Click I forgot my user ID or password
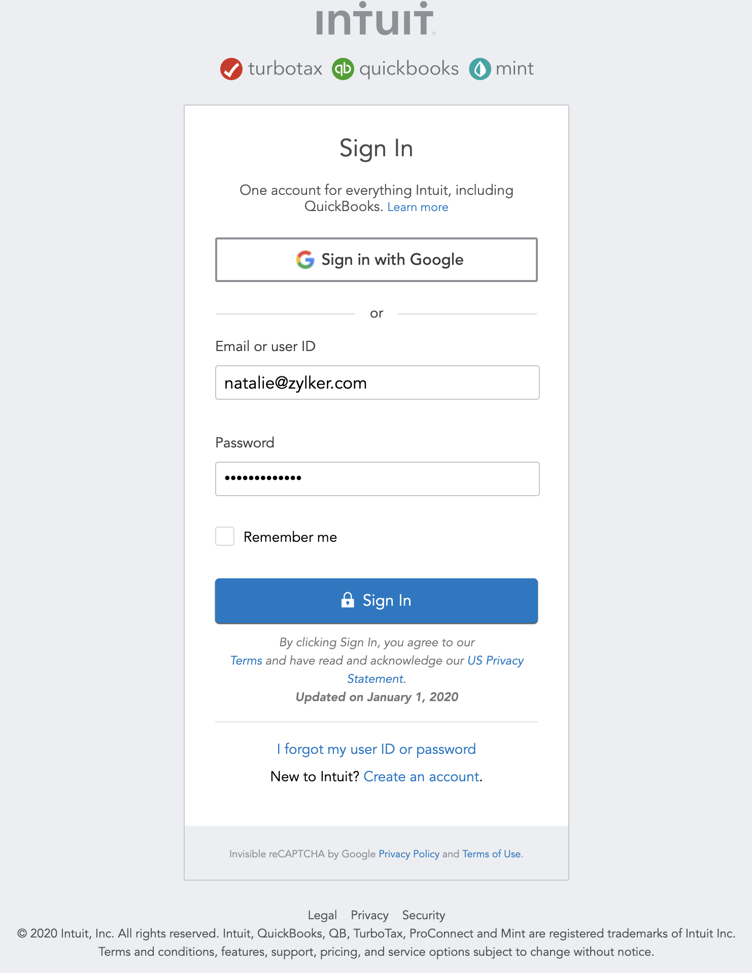The width and height of the screenshot is (752, 973). [x=376, y=749]
